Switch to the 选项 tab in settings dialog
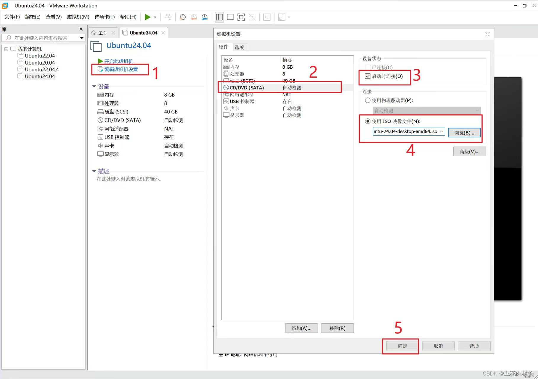 (239, 47)
